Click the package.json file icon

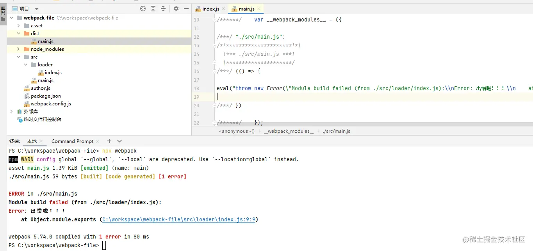(27, 96)
